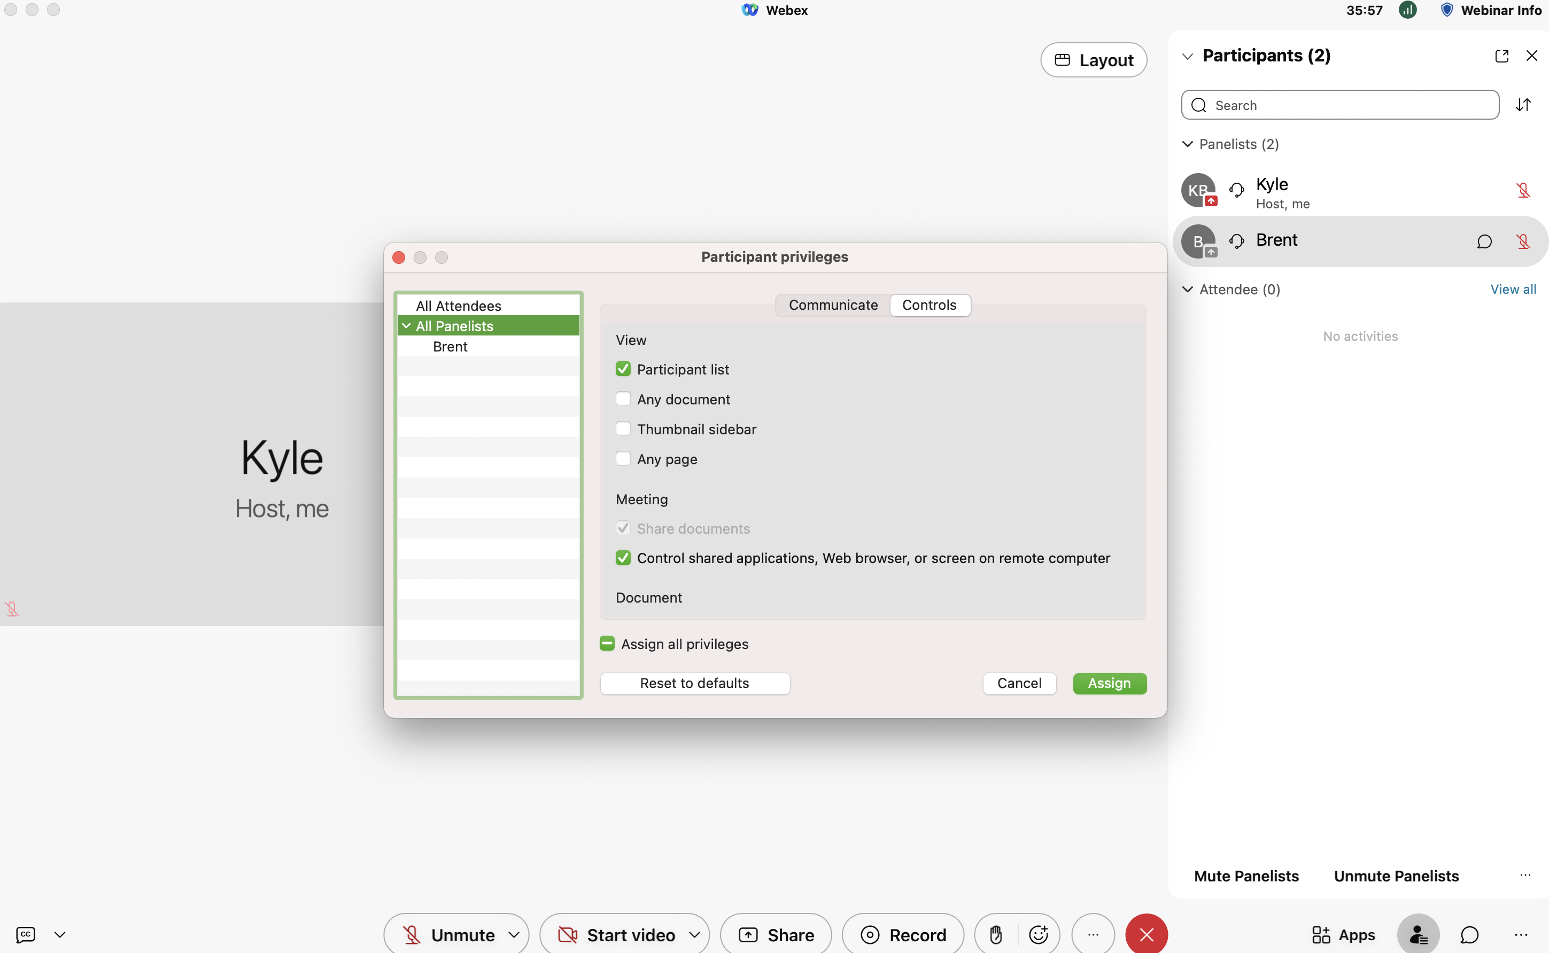
Task: Select All Attendees in the list
Action: [x=458, y=306]
